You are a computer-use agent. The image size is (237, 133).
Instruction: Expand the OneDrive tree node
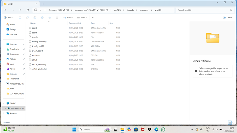4,34
